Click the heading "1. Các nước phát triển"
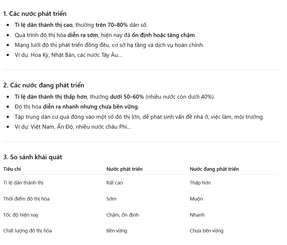 (35, 14)
